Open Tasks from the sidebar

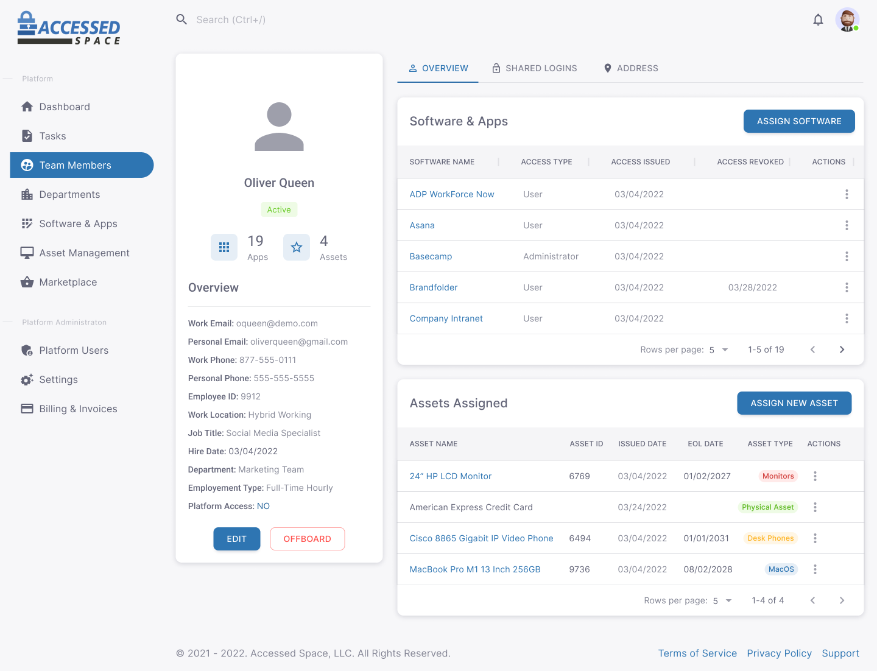[x=82, y=136]
